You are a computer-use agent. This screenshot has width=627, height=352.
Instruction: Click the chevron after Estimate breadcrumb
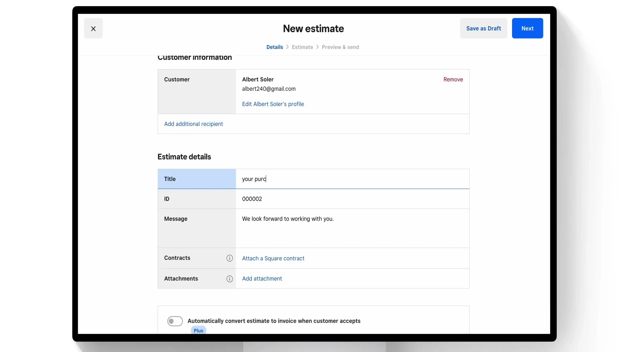[317, 47]
